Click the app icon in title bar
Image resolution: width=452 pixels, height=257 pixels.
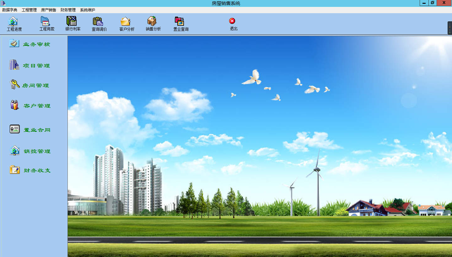[x=3, y=3]
